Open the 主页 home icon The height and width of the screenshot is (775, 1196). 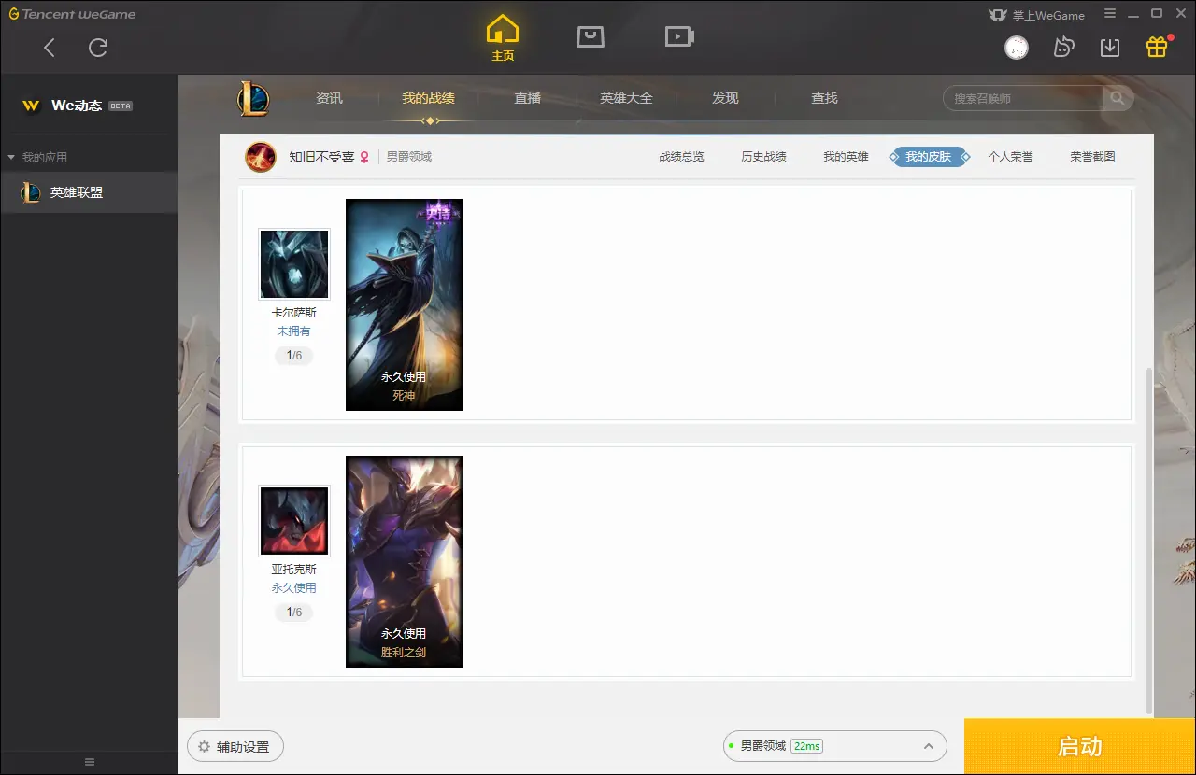click(x=503, y=38)
